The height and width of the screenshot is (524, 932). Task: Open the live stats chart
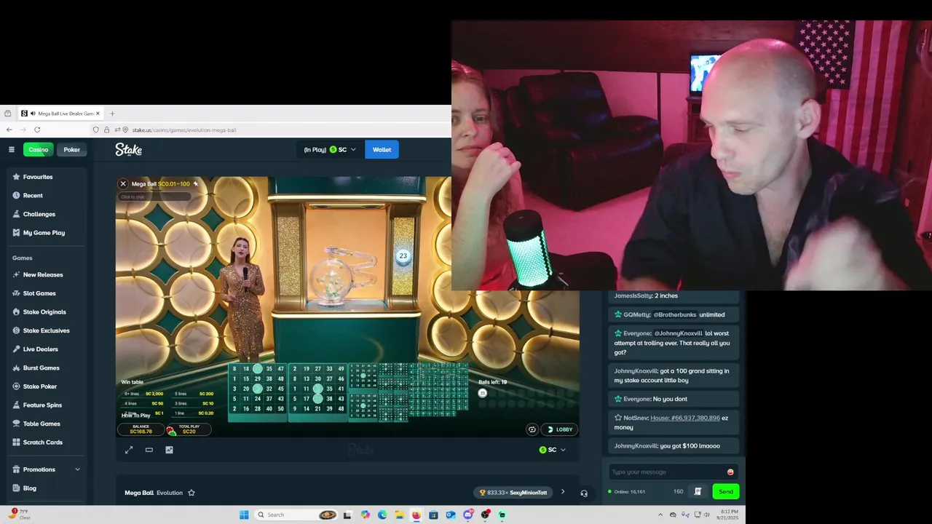169,450
